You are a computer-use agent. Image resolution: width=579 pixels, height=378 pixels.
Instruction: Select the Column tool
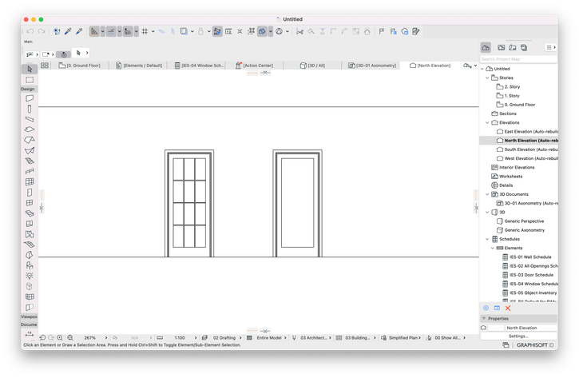pos(30,109)
